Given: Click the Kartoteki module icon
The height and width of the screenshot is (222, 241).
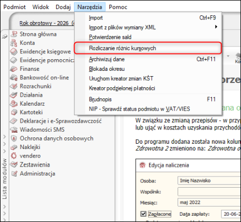Looking at the screenshot, I should [x=14, y=112].
